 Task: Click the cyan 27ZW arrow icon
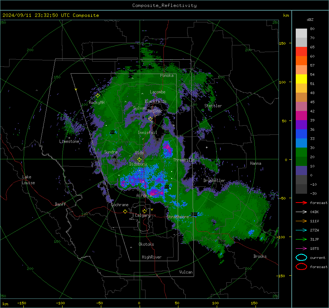(x=301, y=230)
